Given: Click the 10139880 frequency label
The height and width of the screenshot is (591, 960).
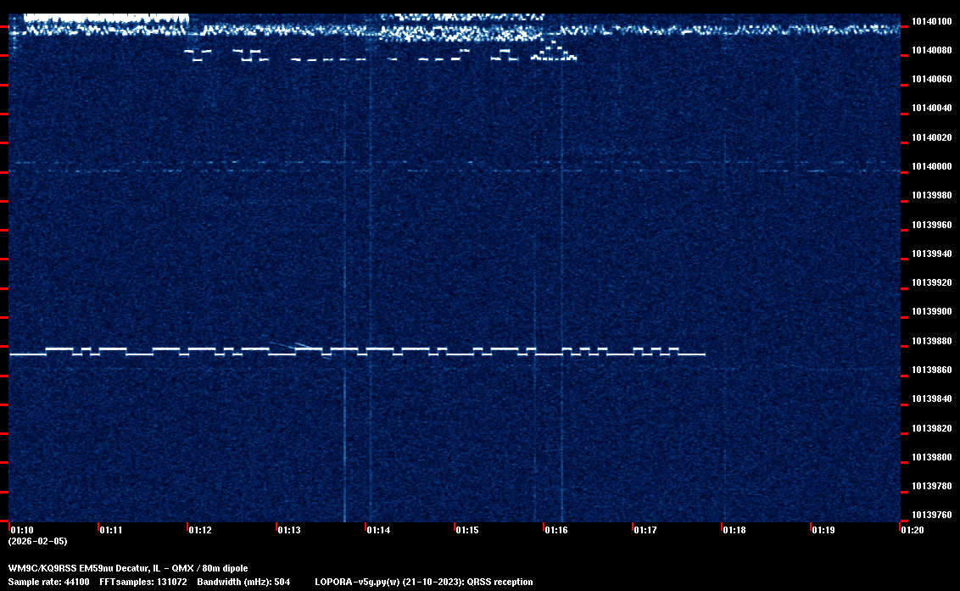Looking at the screenshot, I should [x=932, y=341].
